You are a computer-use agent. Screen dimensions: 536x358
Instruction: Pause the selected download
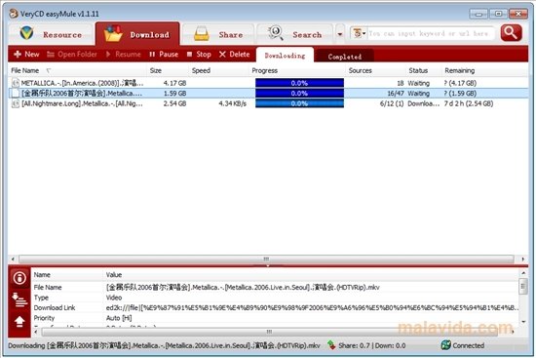click(x=164, y=54)
